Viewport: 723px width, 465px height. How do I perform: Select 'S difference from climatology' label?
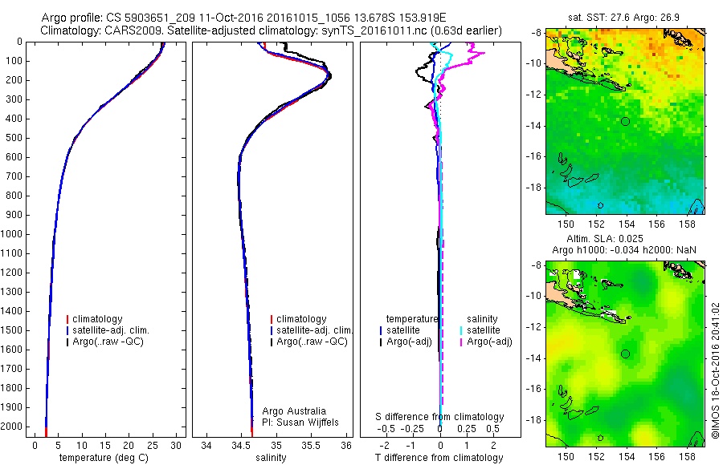439,417
